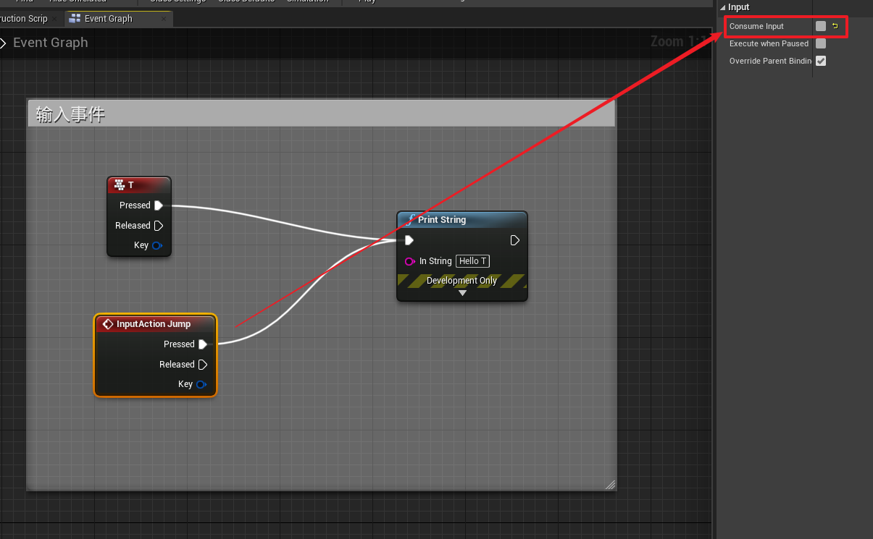Click the Event Graph breadcrumb title

[x=51, y=43]
